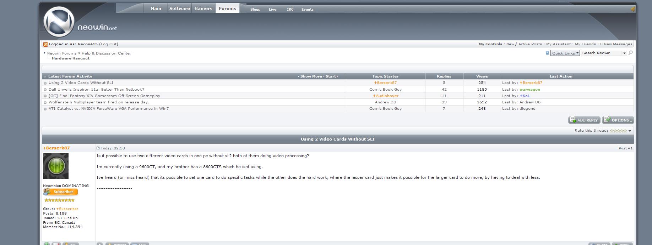Click bullet icon of ATI Catalyst row
The height and width of the screenshot is (245, 652).
[45, 109]
